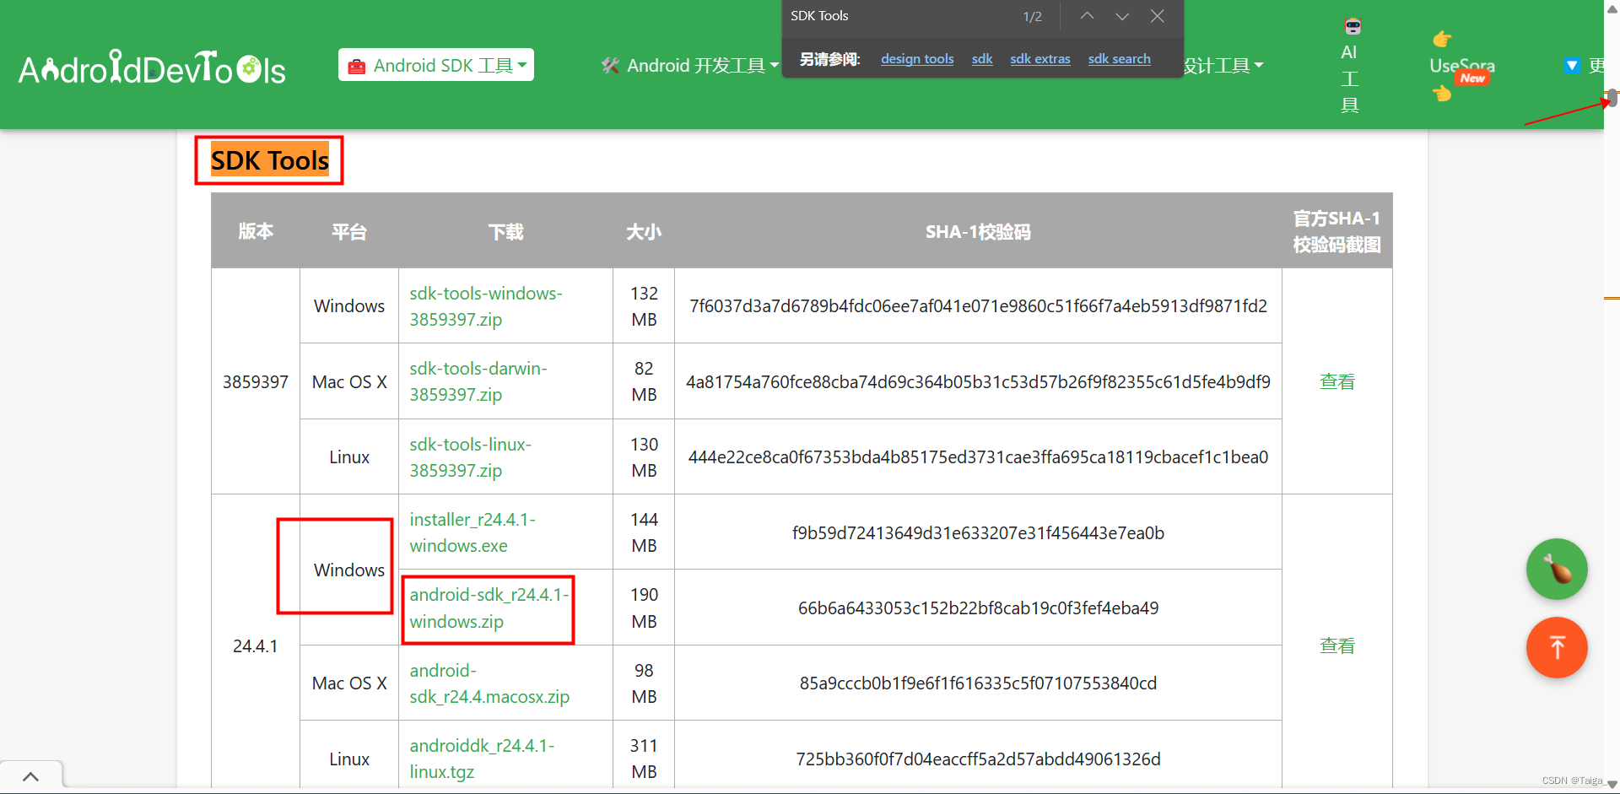Image resolution: width=1620 pixels, height=794 pixels.
Task: Download sdk-tools-darwin-3859397.zip
Action: point(478,381)
